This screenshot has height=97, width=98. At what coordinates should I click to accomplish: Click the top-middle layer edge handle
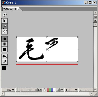click(47, 37)
